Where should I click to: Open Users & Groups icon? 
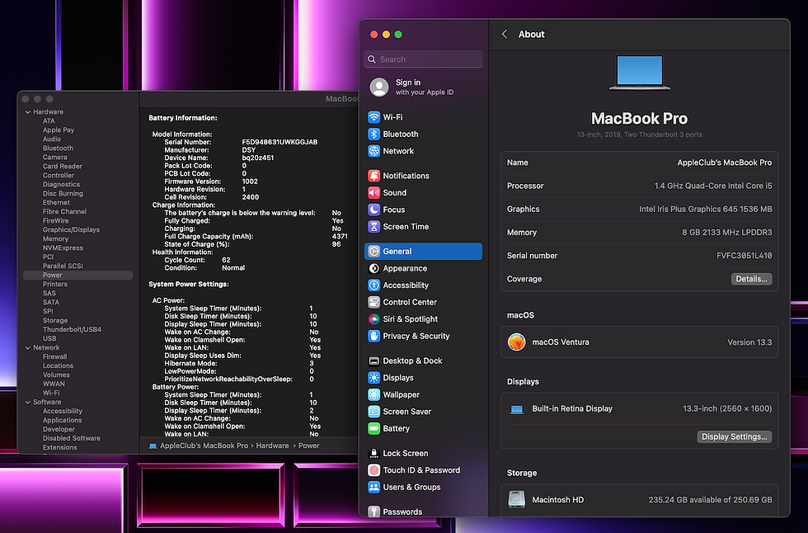pos(373,487)
